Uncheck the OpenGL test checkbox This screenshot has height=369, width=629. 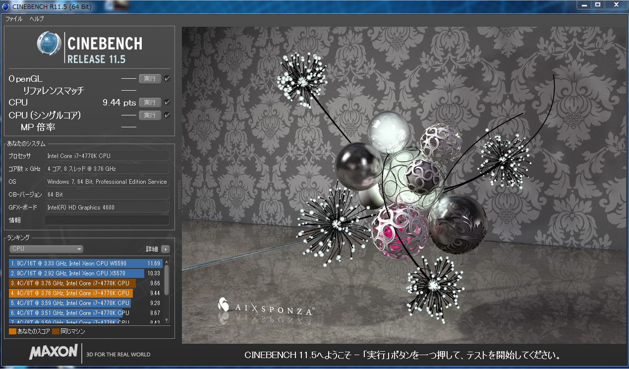(x=167, y=78)
